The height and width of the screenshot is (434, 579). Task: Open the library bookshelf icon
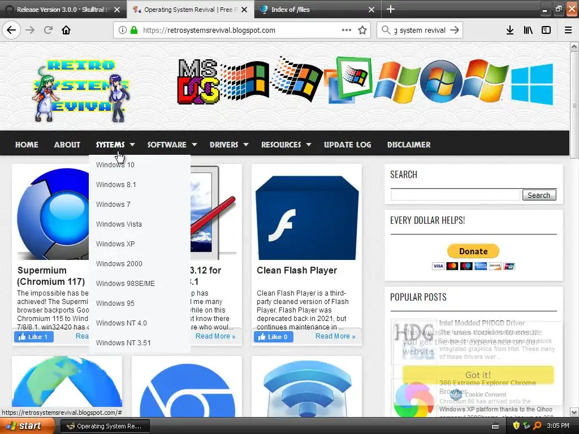pos(528,30)
